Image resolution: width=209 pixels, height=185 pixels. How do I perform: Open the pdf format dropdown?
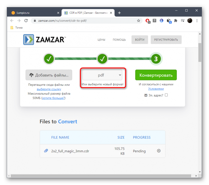point(102,75)
